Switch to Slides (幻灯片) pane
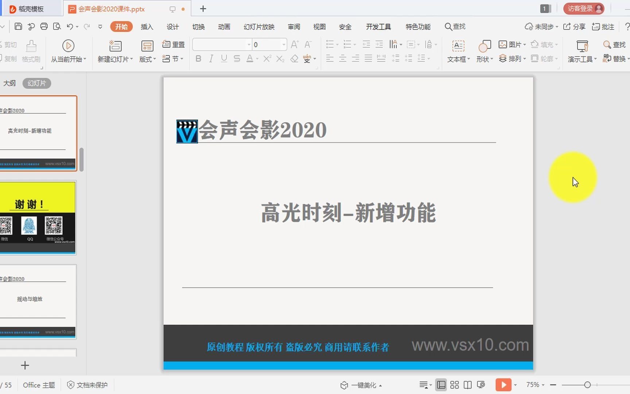This screenshot has width=630, height=394. pyautogui.click(x=37, y=83)
